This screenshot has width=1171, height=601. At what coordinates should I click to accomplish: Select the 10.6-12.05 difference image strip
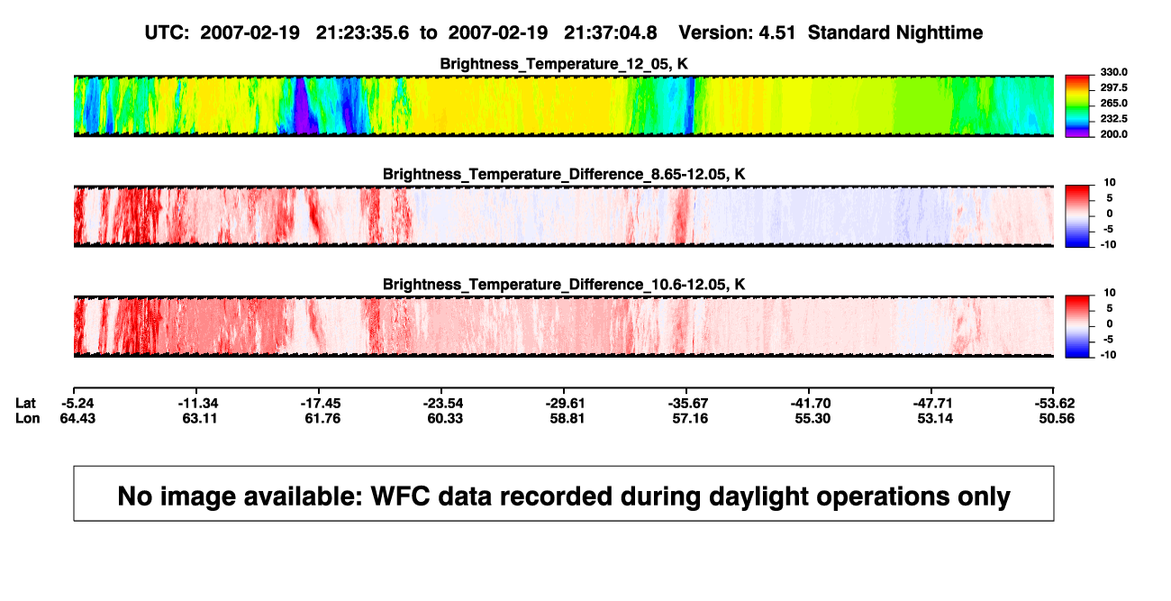click(564, 326)
